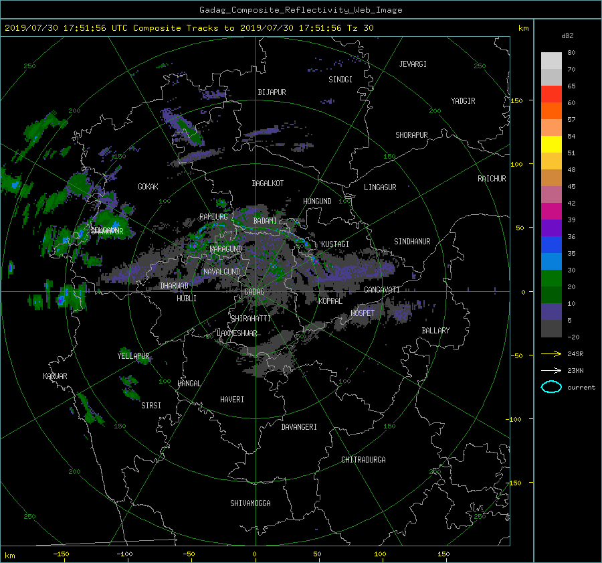Select the light blue 35 dBZ legend swatch
The width and height of the screenshot is (602, 563).
click(551, 261)
